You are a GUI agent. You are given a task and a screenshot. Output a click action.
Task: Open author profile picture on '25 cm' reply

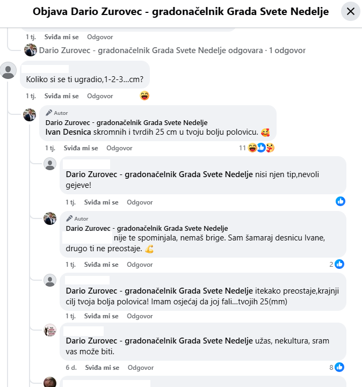coord(30,114)
